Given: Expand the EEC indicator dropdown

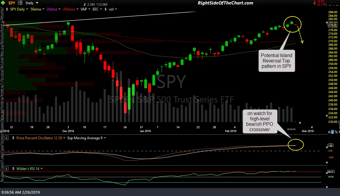Looking at the screenshot, I should [101, 9].
